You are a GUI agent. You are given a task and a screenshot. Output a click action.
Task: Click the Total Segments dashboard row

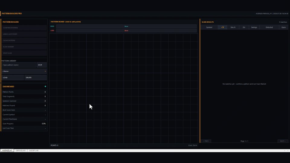(24, 97)
